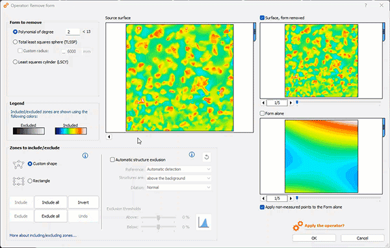Viewport: 390px width, 248px height.
Task: Check the Form alone checkbox
Action: point(262,114)
